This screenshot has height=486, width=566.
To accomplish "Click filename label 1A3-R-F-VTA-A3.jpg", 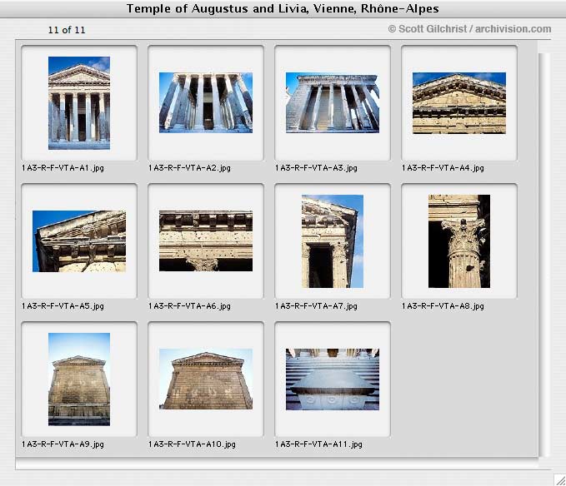I will click(x=316, y=168).
